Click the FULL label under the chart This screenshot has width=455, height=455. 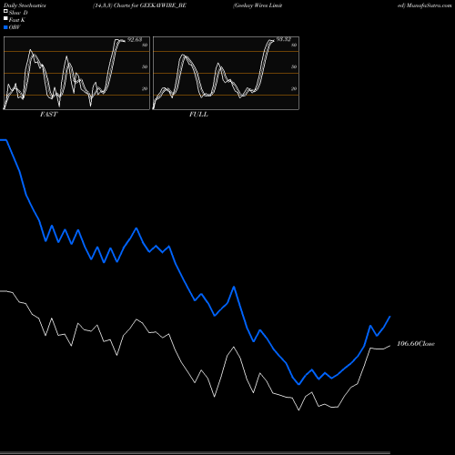(x=198, y=115)
